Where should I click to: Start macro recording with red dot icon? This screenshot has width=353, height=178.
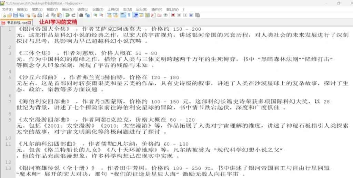tap(173, 15)
